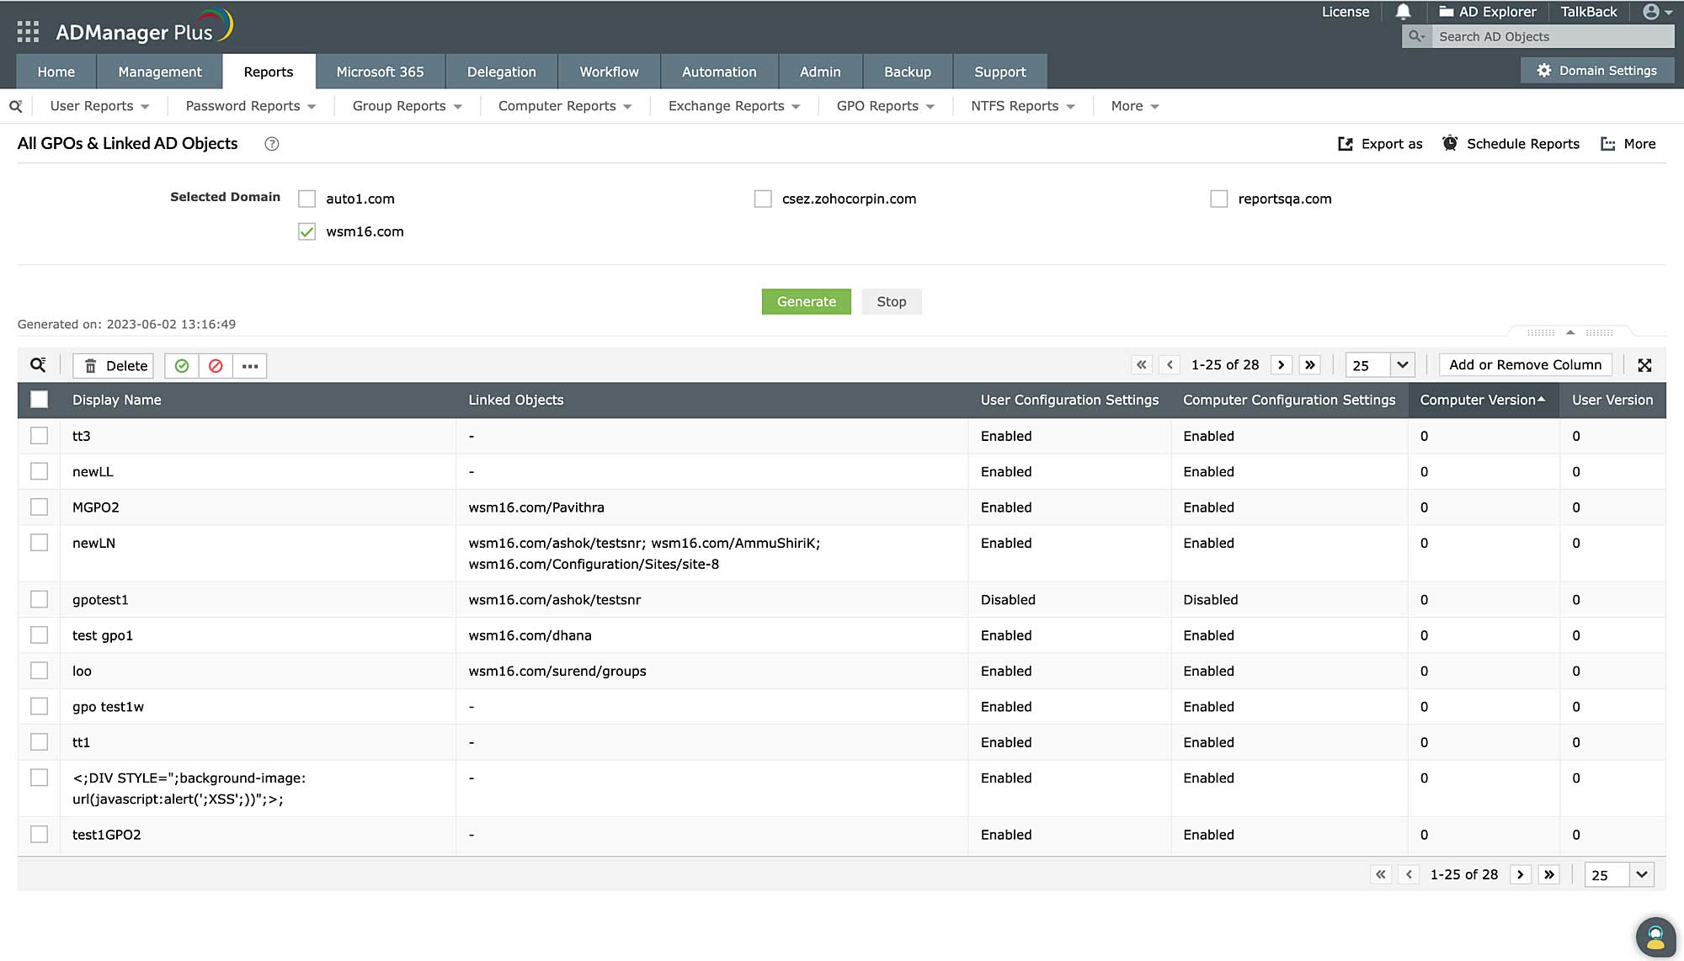
Task: Click Add or Remove Column button
Action: click(1525, 365)
